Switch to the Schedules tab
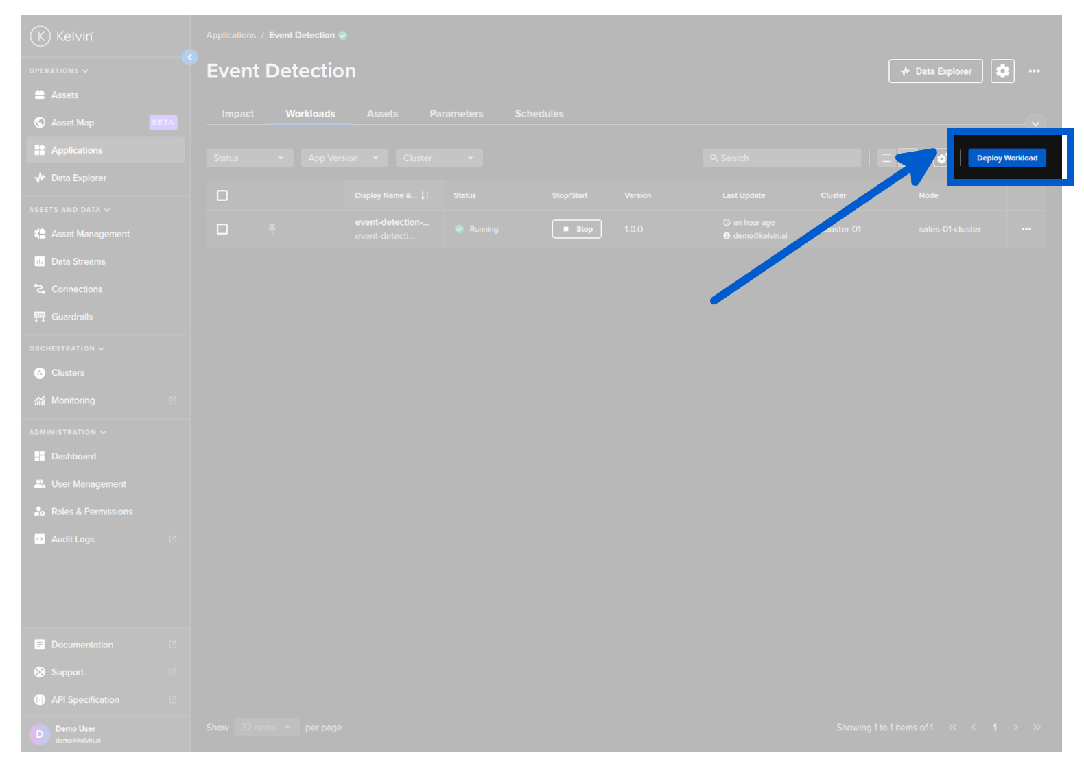 click(x=539, y=114)
